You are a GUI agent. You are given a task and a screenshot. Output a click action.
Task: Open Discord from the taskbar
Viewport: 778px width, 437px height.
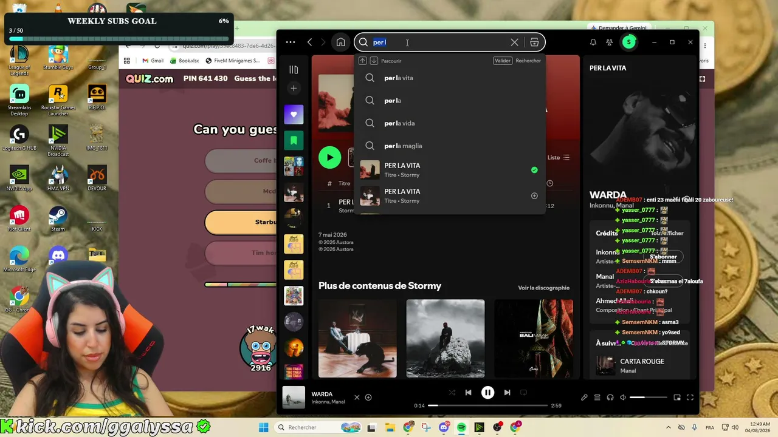pyautogui.click(x=444, y=427)
